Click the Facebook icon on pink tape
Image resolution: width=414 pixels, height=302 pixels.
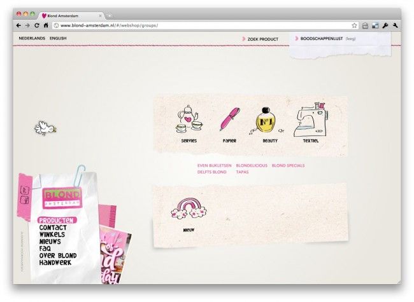[25, 200]
